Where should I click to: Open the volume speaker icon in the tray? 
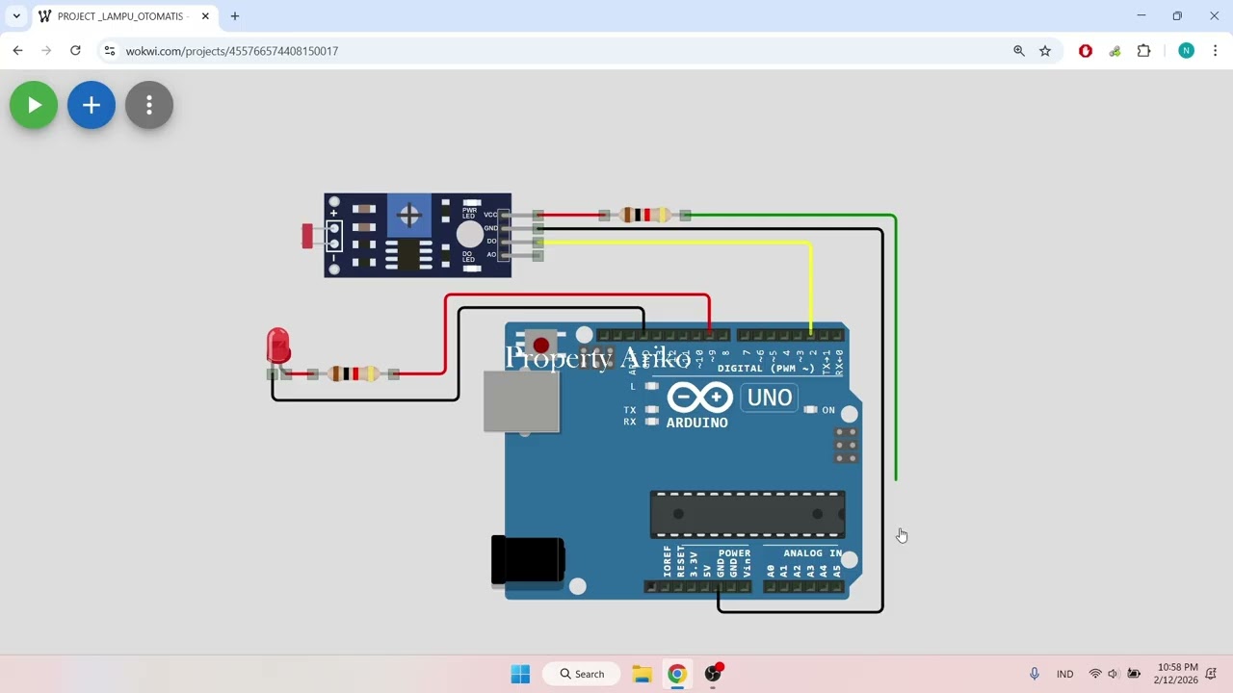tap(1114, 674)
